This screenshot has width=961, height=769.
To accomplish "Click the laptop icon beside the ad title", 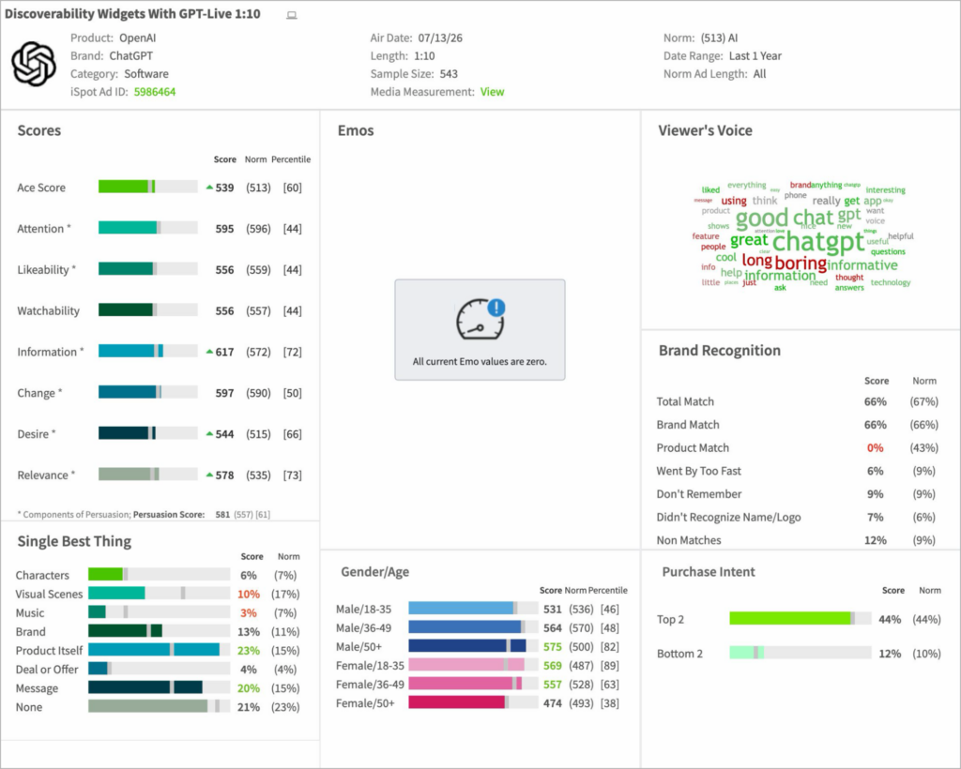I will (292, 15).
